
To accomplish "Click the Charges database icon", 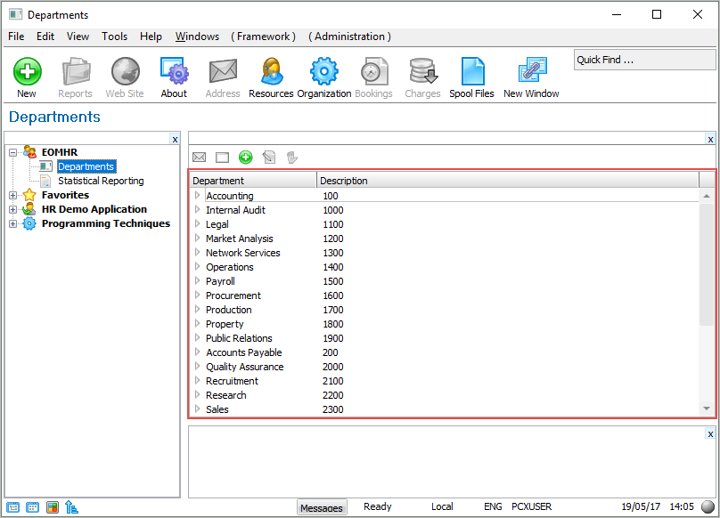I will tap(423, 71).
